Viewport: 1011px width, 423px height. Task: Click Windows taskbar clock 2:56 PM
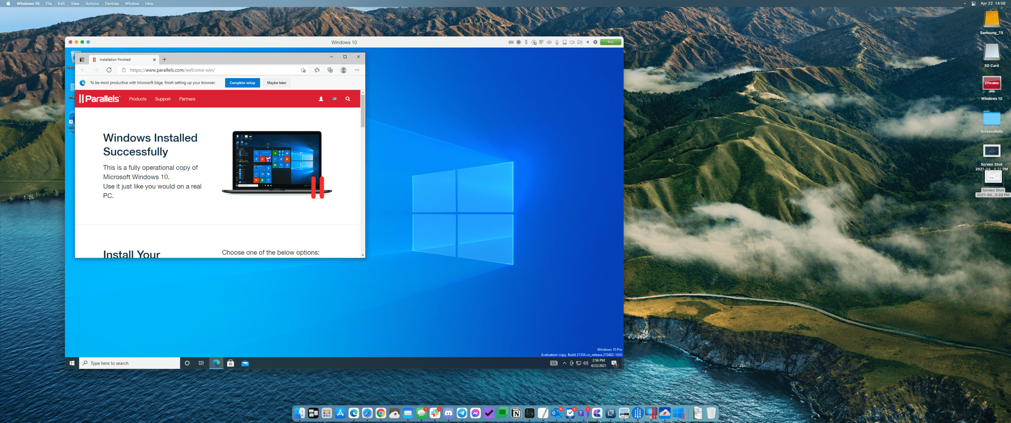point(598,363)
